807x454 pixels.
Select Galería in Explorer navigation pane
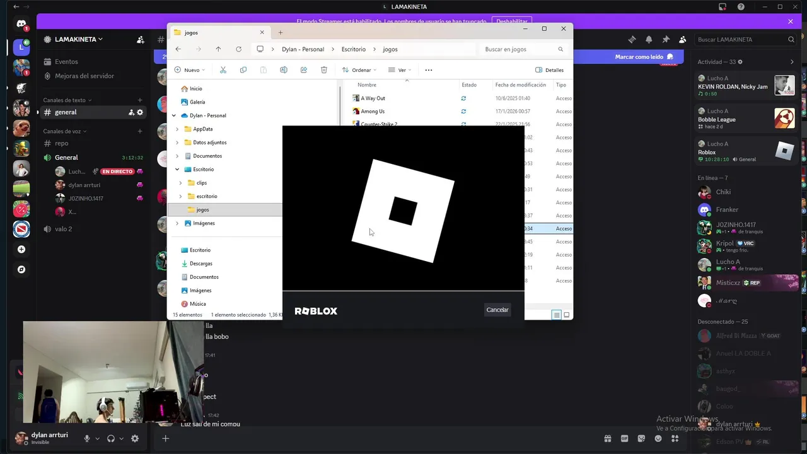tap(197, 102)
